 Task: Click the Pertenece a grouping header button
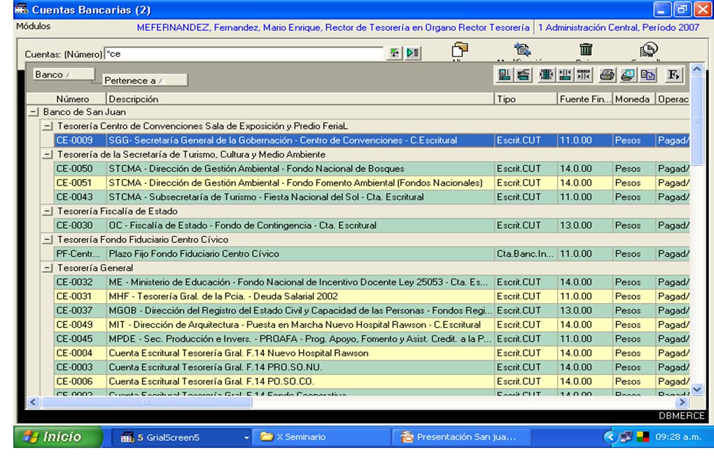click(x=144, y=80)
